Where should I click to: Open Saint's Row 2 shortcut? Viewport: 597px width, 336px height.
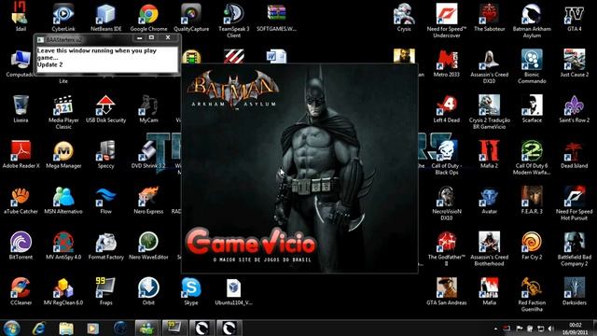[x=575, y=106]
